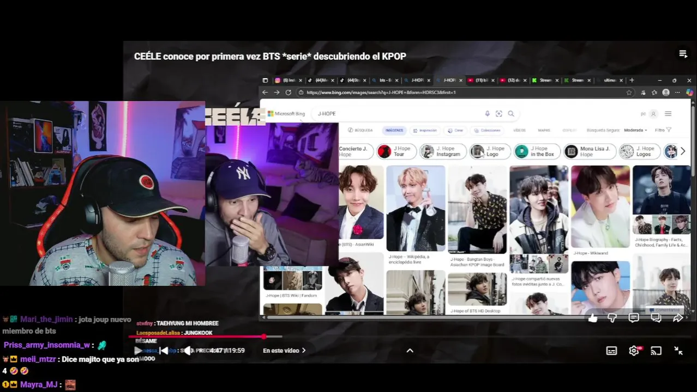The width and height of the screenshot is (697, 392).
Task: Select the BÚSQUEDA tab in Bing
Action: point(360,130)
